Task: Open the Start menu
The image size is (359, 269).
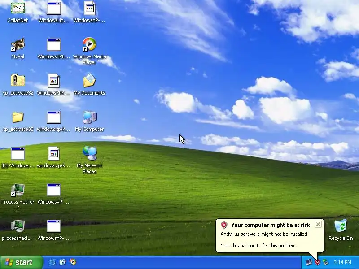Action: click(21, 262)
